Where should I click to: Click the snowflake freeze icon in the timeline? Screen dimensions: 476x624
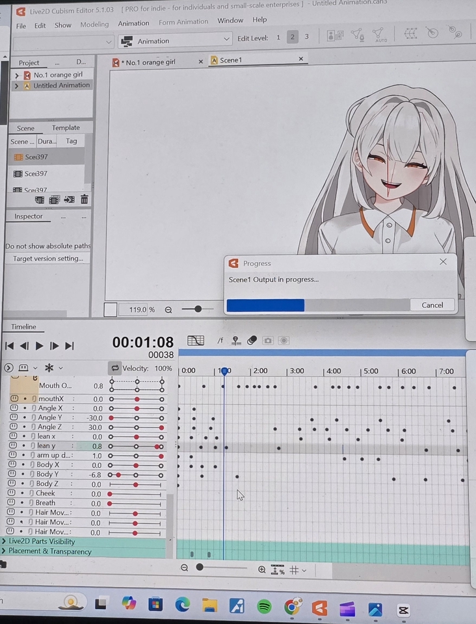pyautogui.click(x=49, y=368)
